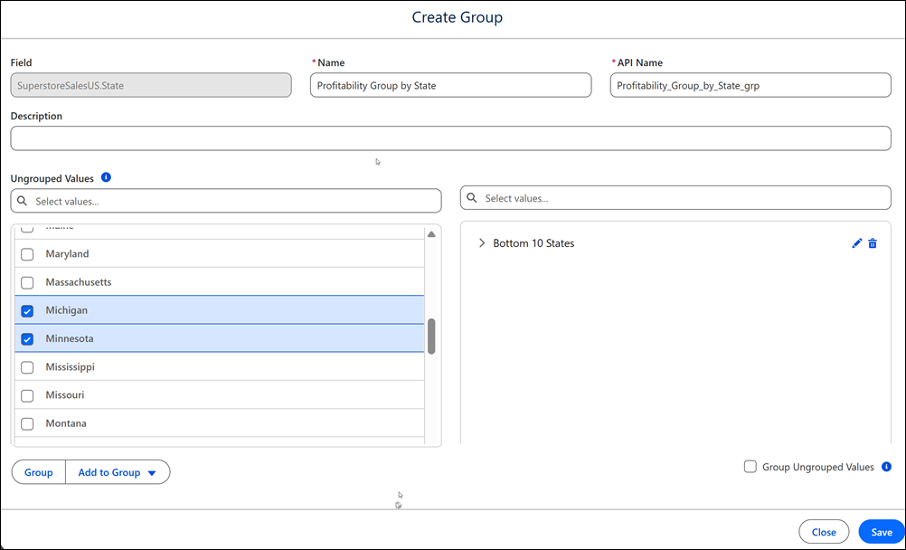This screenshot has height=550, width=906.
Task: Focus the grouped values search field
Action: point(675,198)
